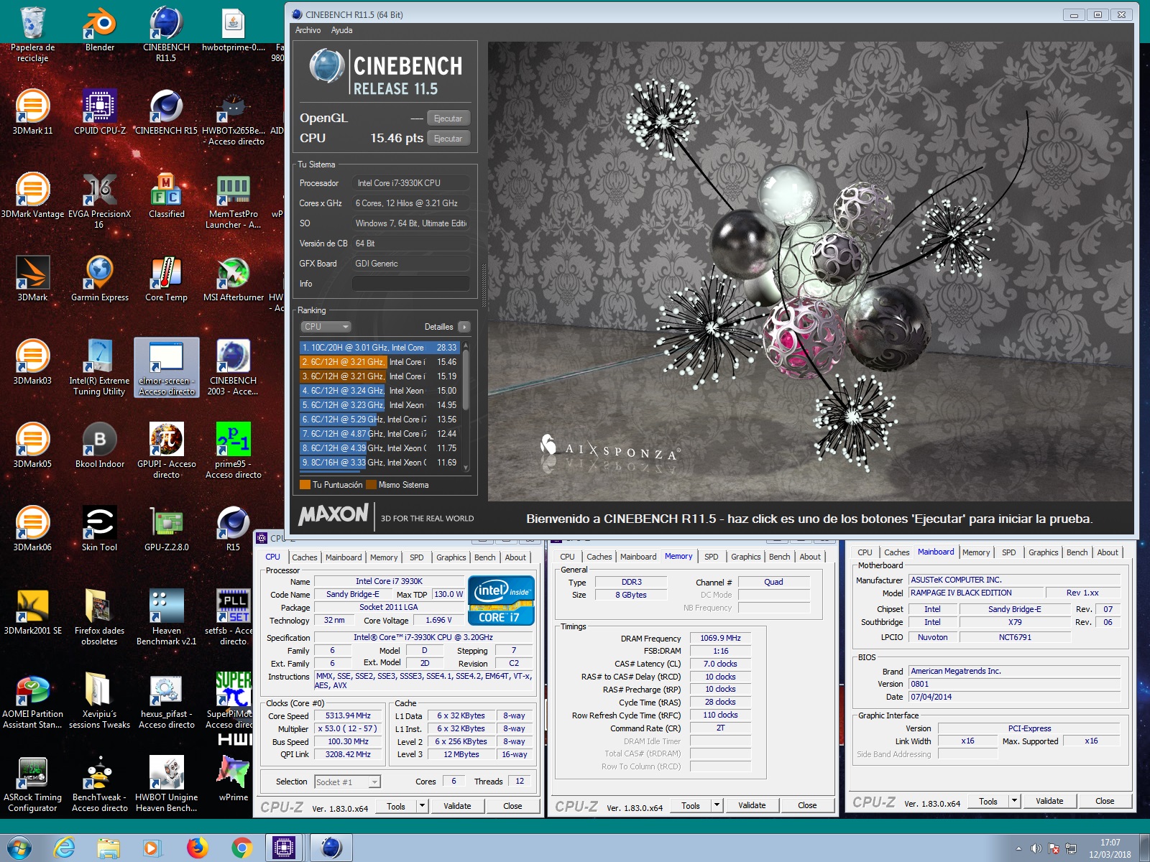Open the Papelera de reciclaje icon
1150x862 pixels.
pyautogui.click(x=32, y=34)
